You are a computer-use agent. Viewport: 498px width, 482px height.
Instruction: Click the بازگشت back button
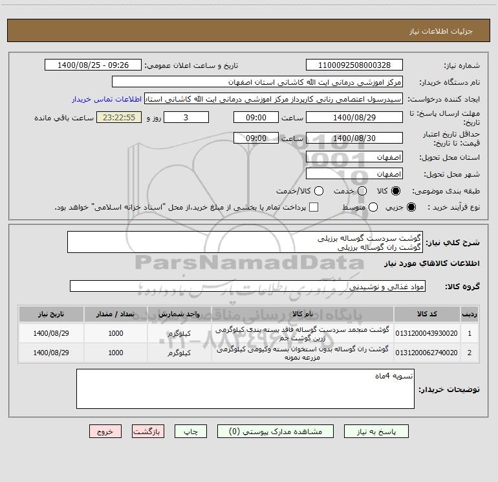[148, 432]
